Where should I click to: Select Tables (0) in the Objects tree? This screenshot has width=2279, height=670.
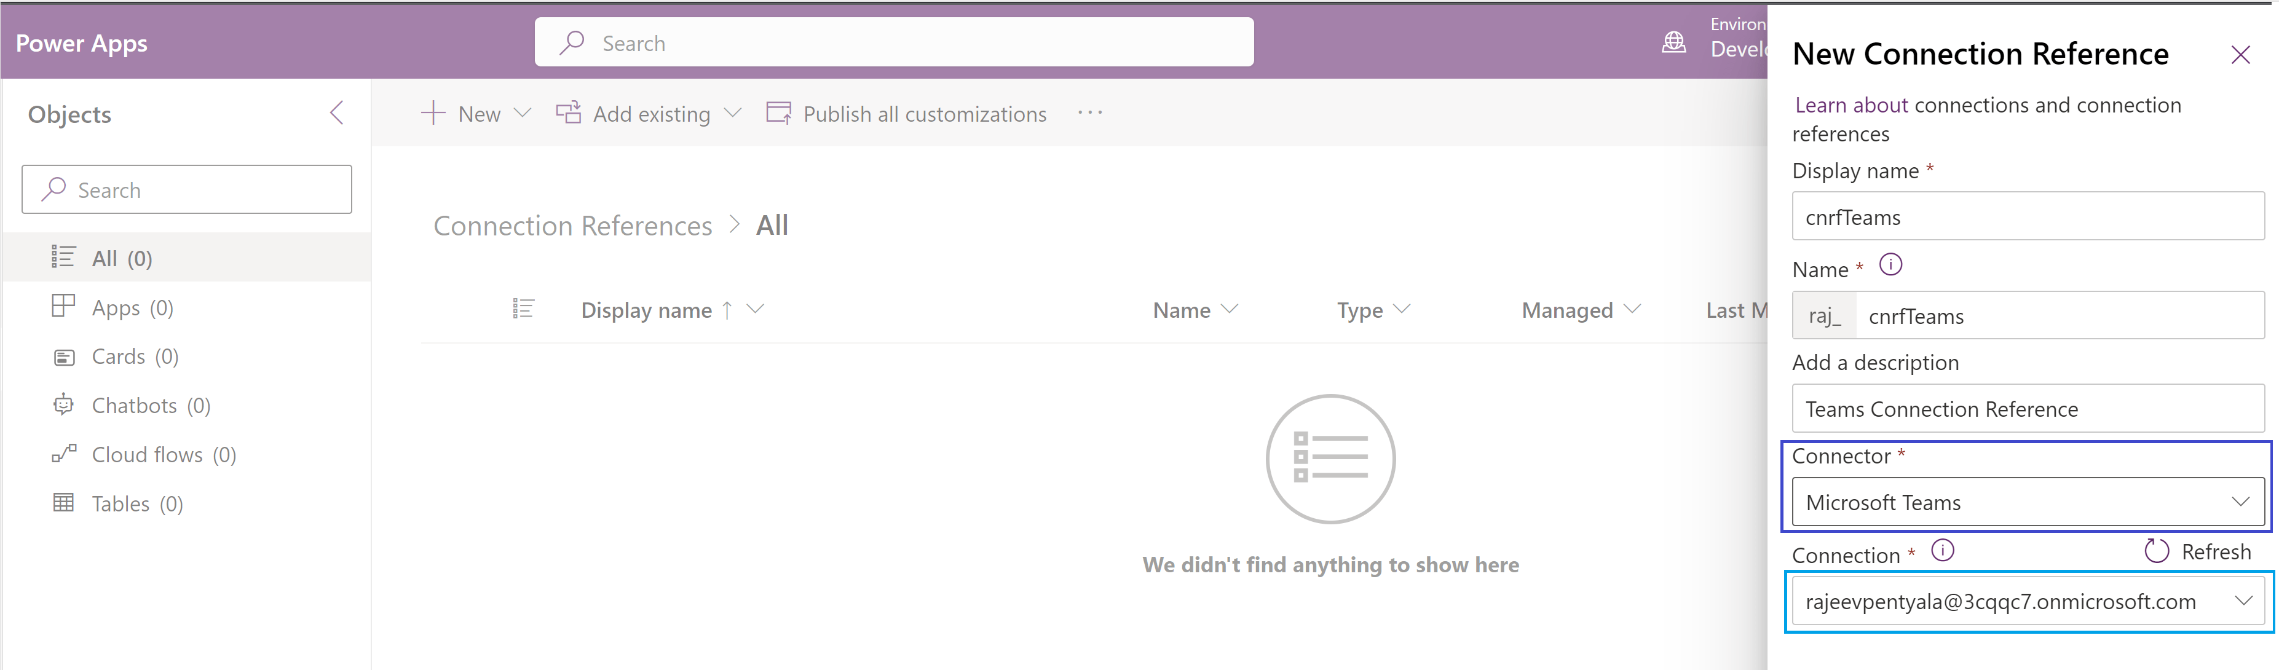pyautogui.click(x=187, y=503)
